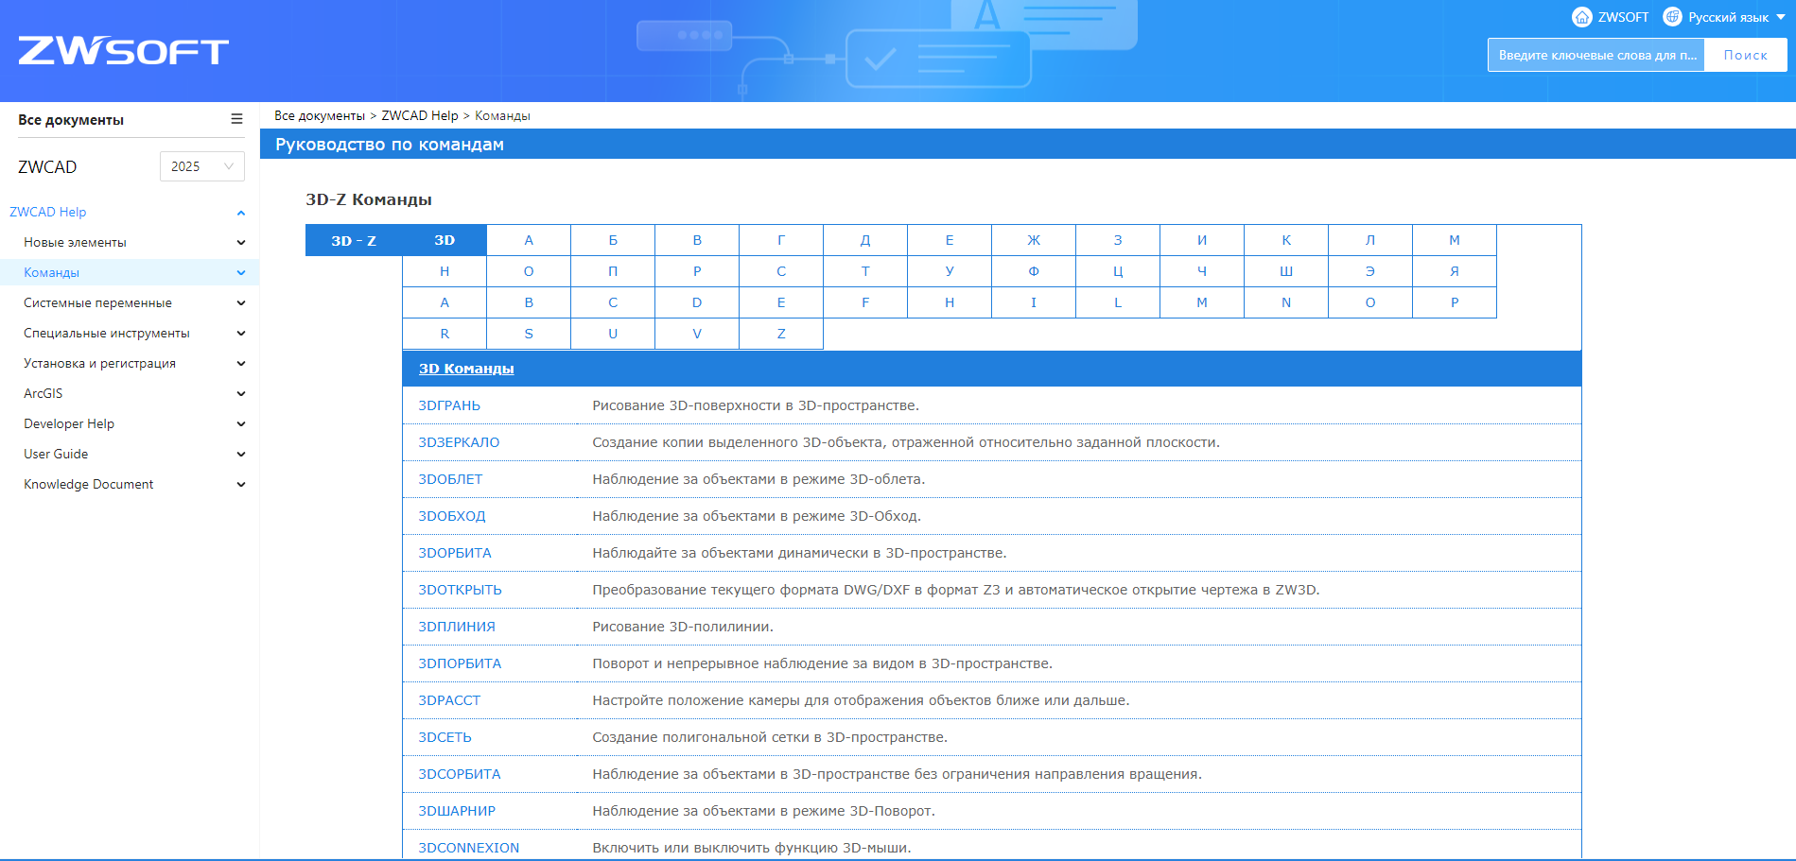Expand the Команды sidebar chevron

tap(241, 273)
